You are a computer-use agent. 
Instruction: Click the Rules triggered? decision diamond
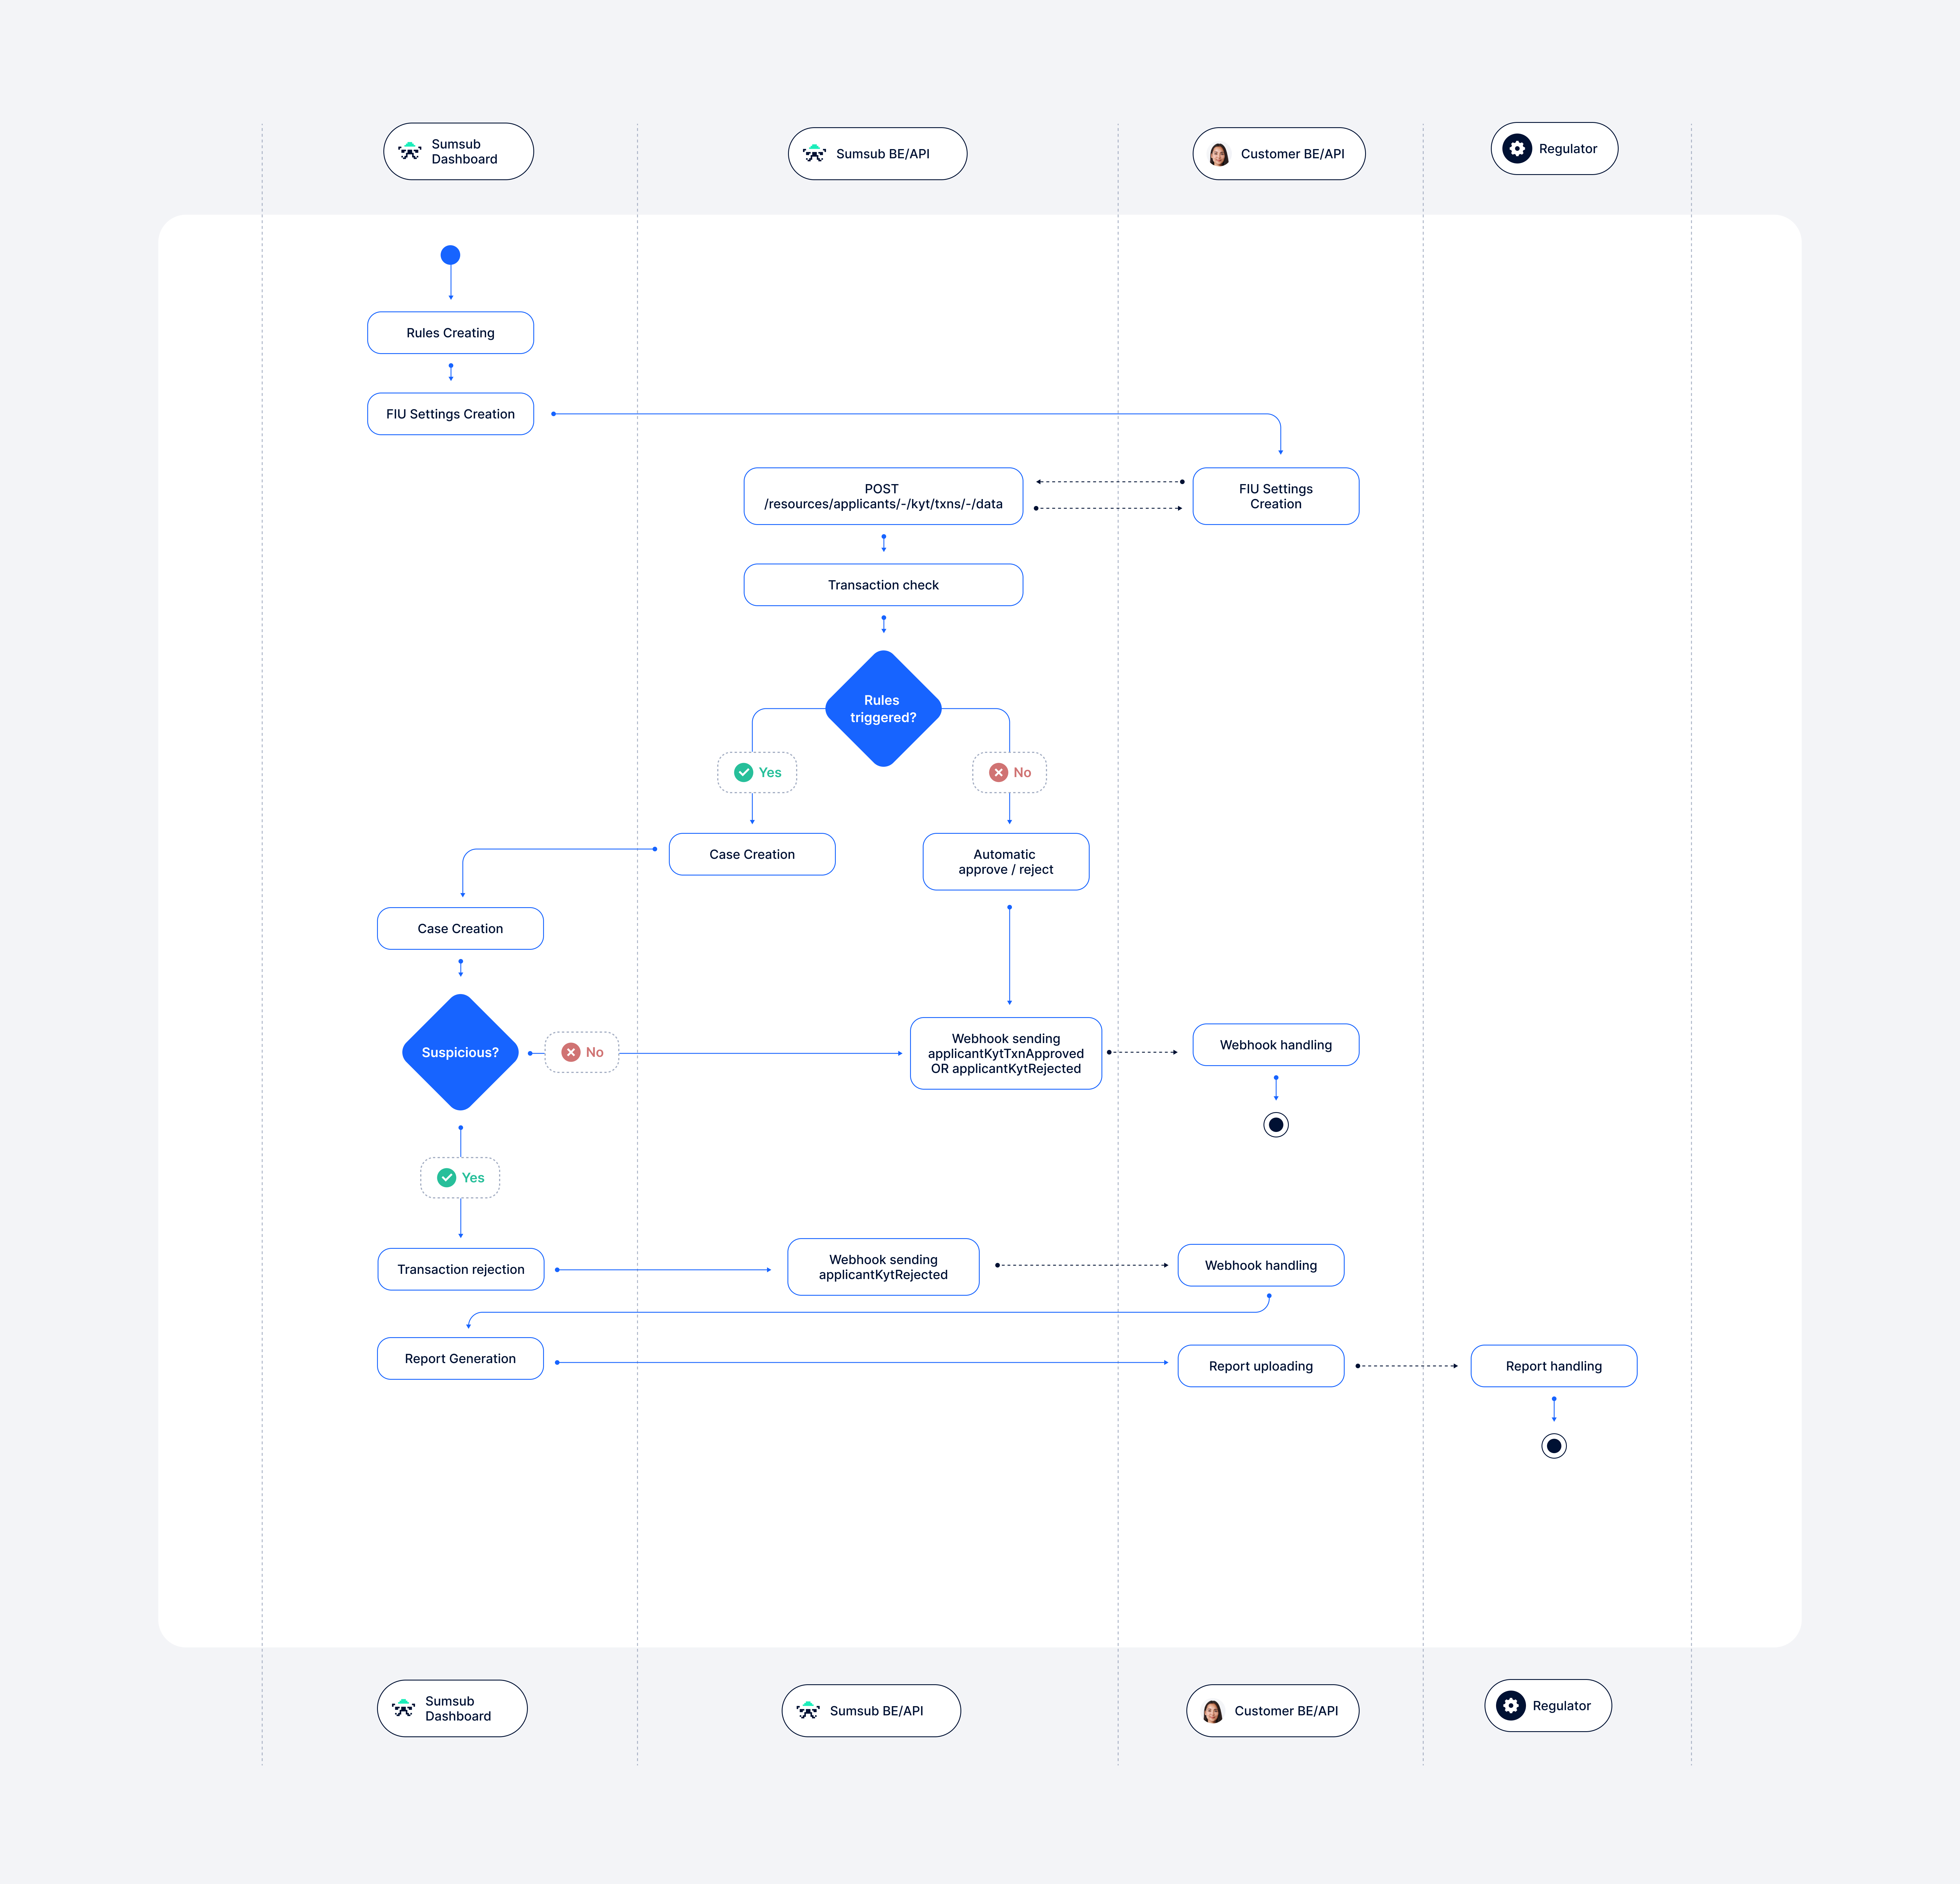(883, 709)
